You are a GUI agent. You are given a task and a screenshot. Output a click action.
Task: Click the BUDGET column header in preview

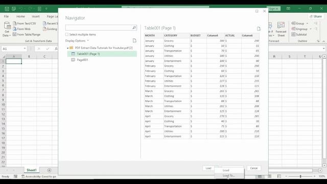198,35
